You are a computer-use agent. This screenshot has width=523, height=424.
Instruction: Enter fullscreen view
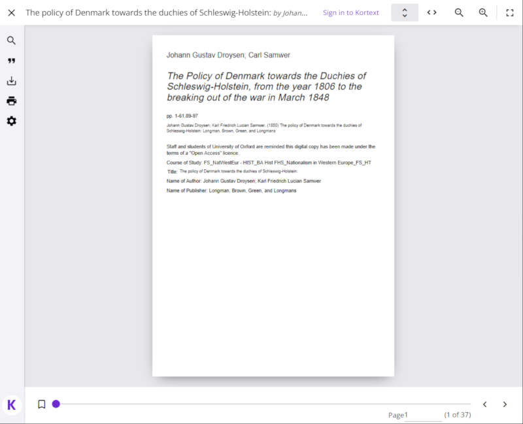(x=510, y=12)
